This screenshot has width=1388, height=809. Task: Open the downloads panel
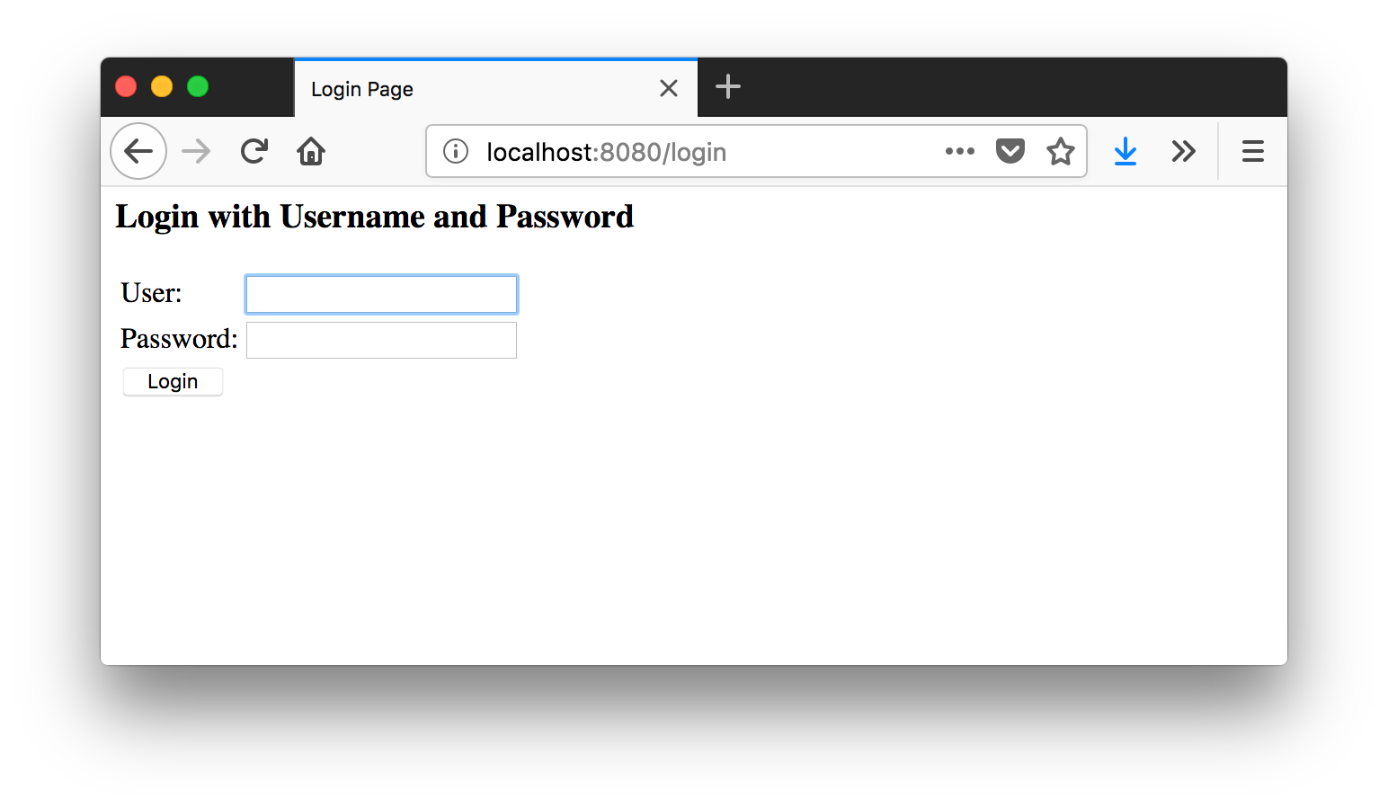pos(1125,151)
